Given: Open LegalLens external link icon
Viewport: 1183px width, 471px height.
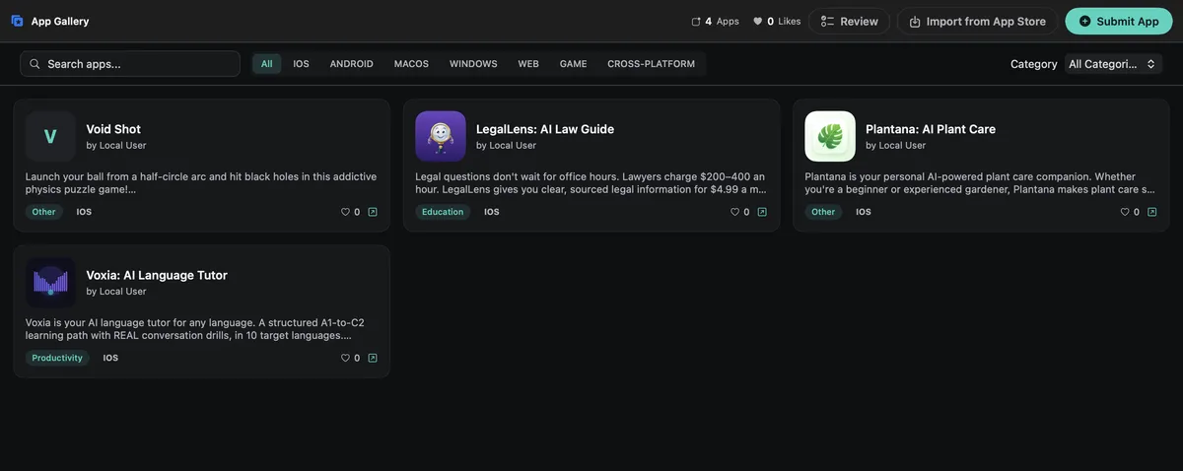Looking at the screenshot, I should tap(762, 212).
